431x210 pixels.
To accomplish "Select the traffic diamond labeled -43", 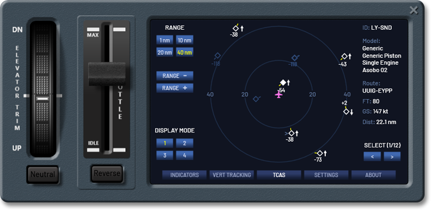I will [344, 57].
